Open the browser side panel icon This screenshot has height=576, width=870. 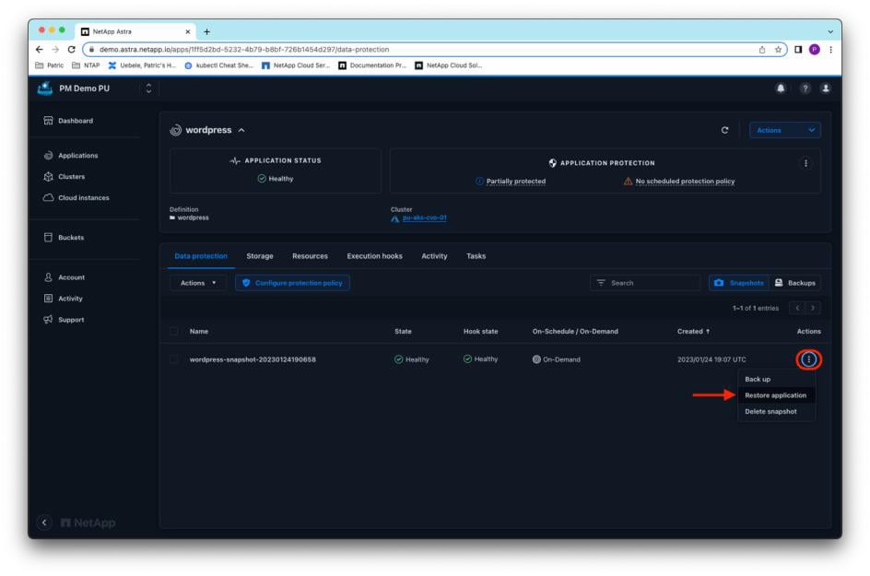[798, 50]
